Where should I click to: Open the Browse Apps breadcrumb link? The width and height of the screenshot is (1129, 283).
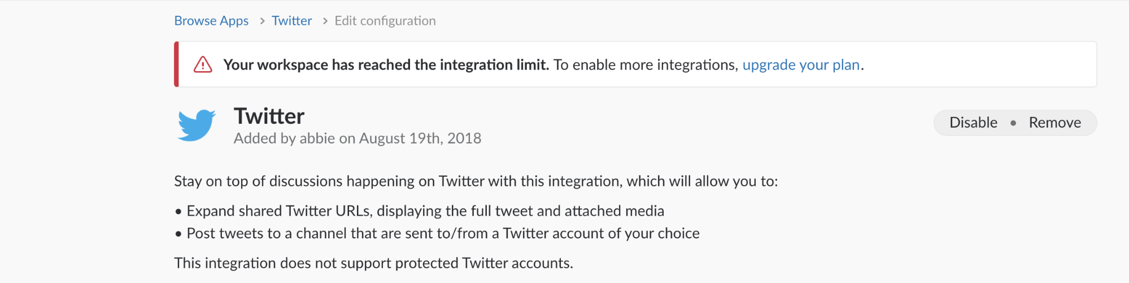[x=211, y=21]
